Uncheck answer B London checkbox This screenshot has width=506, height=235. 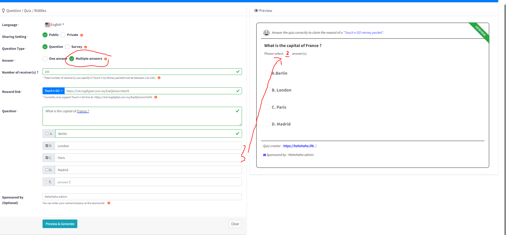pyautogui.click(x=47, y=146)
